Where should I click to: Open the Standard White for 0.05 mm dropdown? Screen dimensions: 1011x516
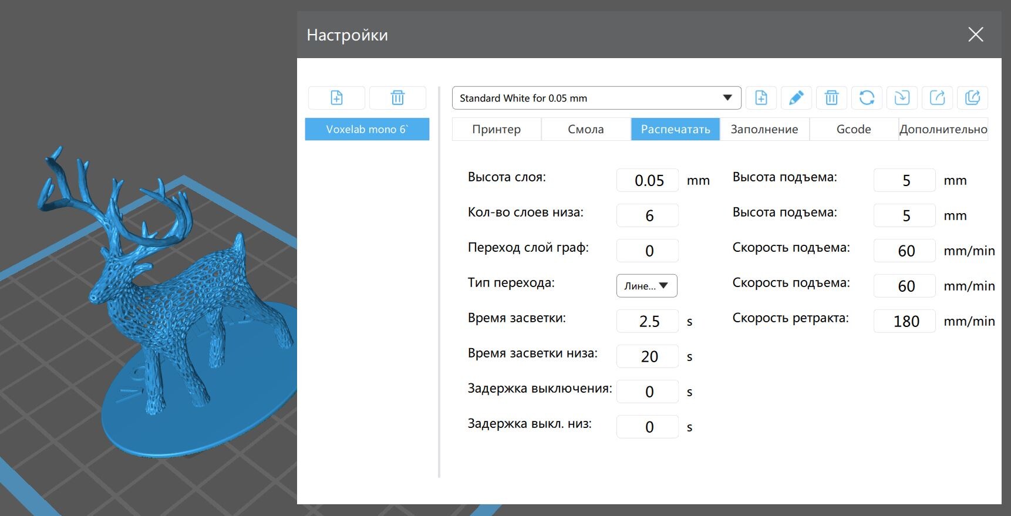[597, 98]
